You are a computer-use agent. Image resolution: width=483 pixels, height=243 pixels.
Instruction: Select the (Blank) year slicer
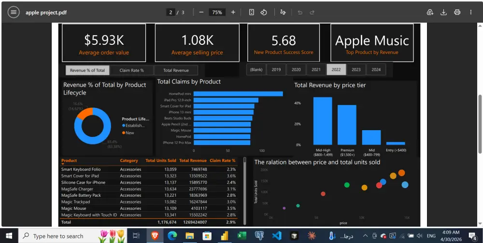point(256,69)
